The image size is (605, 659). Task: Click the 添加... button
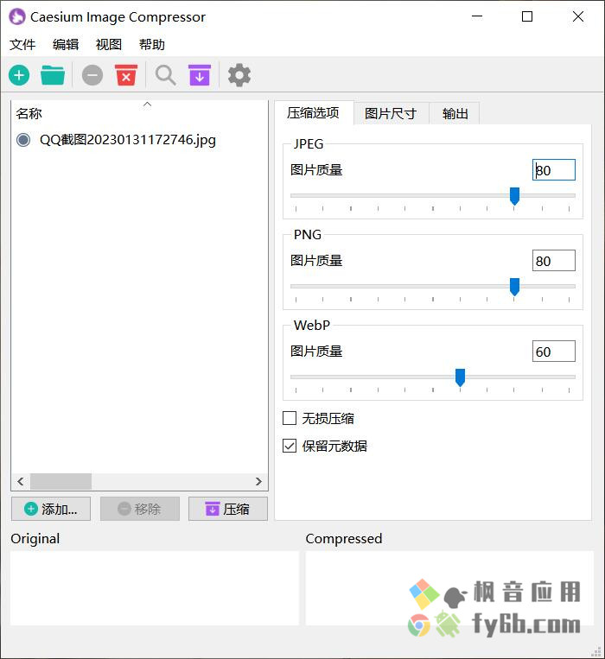click(x=51, y=509)
